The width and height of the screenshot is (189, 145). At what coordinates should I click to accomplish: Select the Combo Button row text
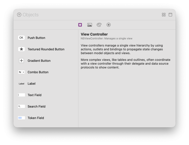click(x=38, y=72)
